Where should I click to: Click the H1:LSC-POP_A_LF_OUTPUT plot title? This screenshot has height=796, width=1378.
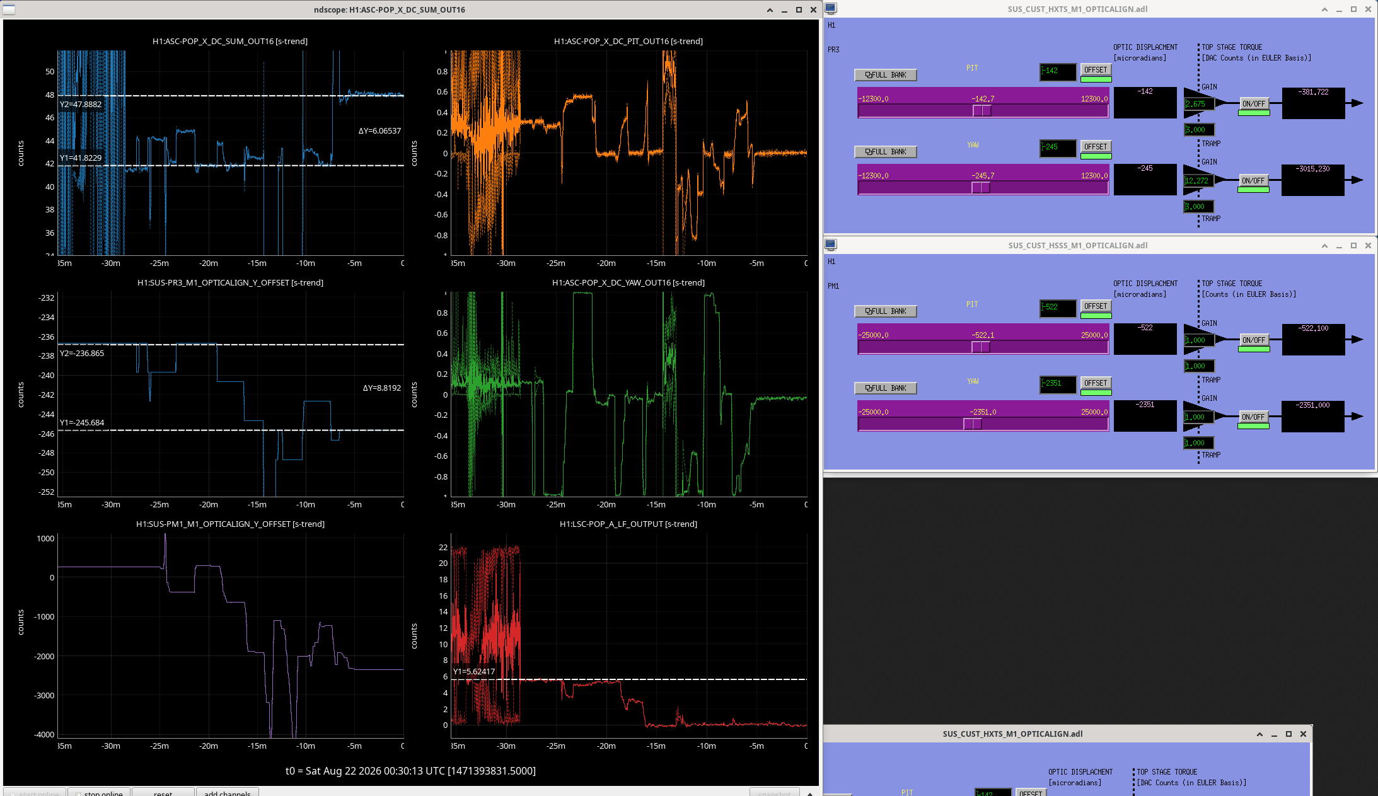point(628,524)
